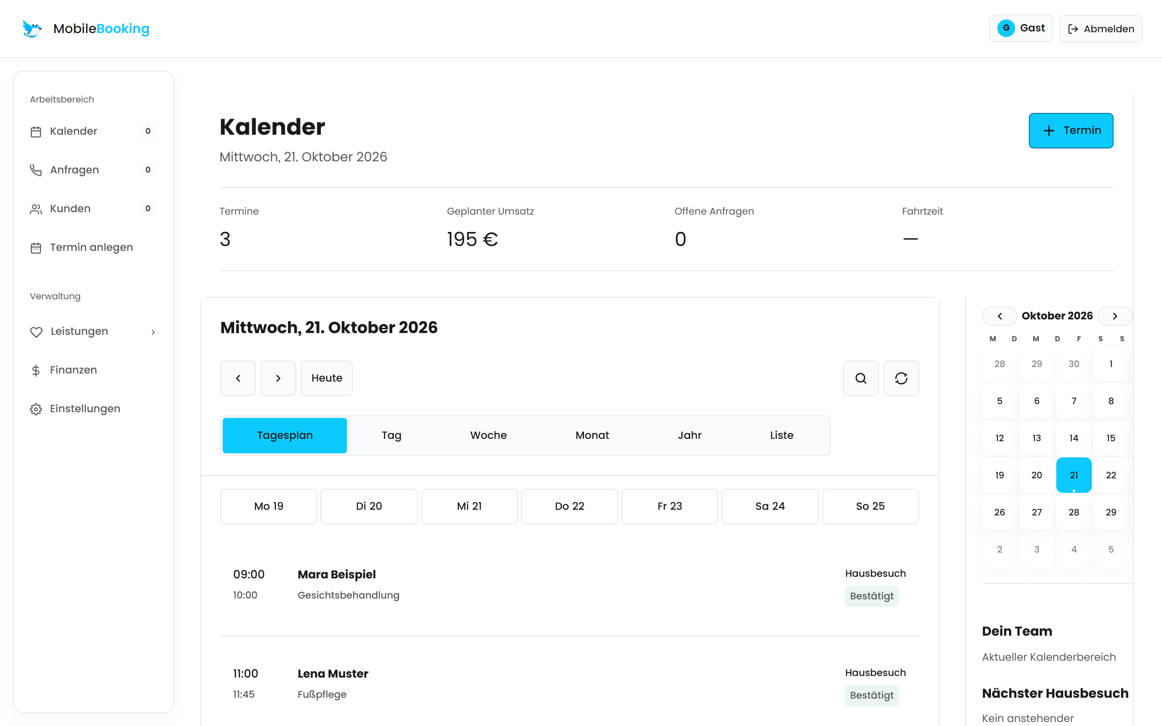Open Kunden in the sidebar
The image size is (1162, 726).
coord(93,209)
